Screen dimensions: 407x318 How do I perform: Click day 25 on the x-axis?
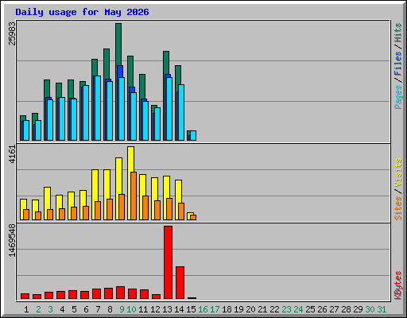pyautogui.click(x=310, y=309)
